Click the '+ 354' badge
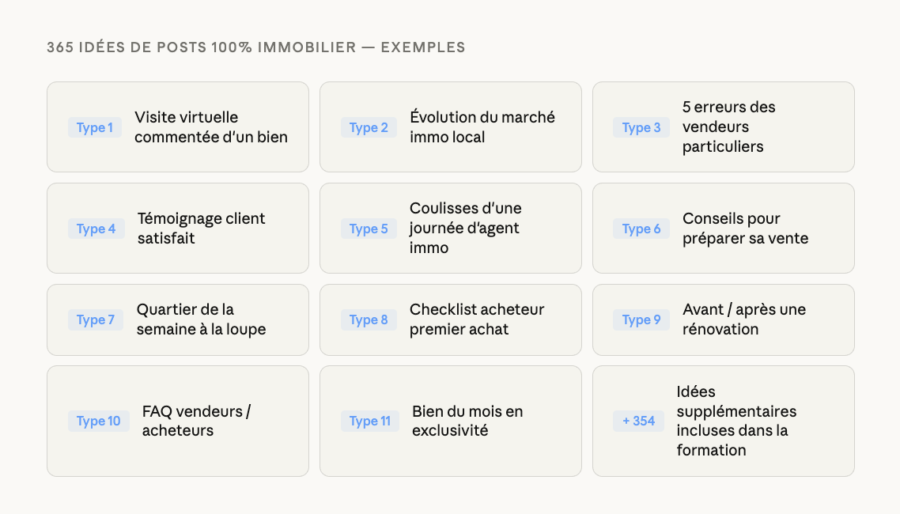The width and height of the screenshot is (900, 514). click(x=638, y=421)
